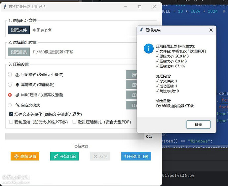Click the blue info icon in the dialog

(148, 49)
